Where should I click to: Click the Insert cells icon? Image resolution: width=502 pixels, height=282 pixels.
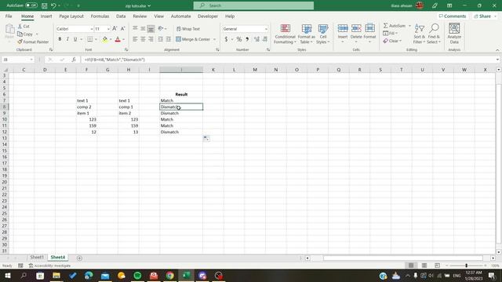pyautogui.click(x=343, y=29)
